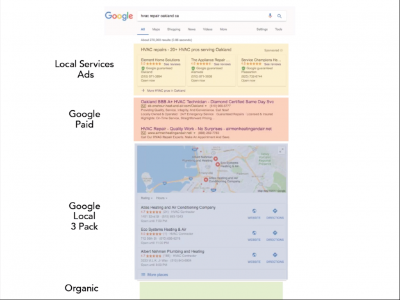This screenshot has height=300, width=400.
Task: Expand the map to full view
Action: coord(281,151)
